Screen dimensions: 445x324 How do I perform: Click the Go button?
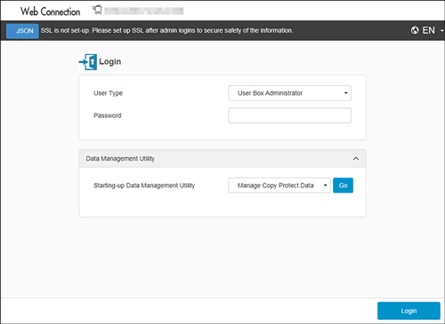tap(343, 186)
